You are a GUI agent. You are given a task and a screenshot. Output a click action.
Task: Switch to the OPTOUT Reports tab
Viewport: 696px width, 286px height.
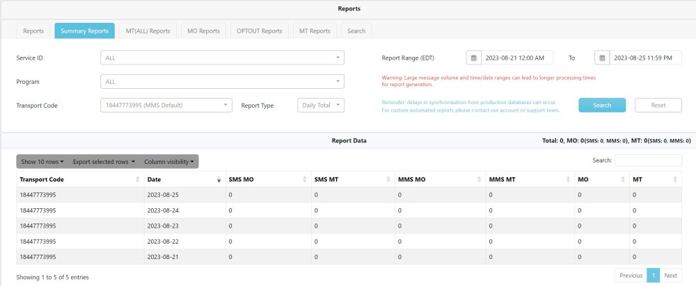pos(259,31)
